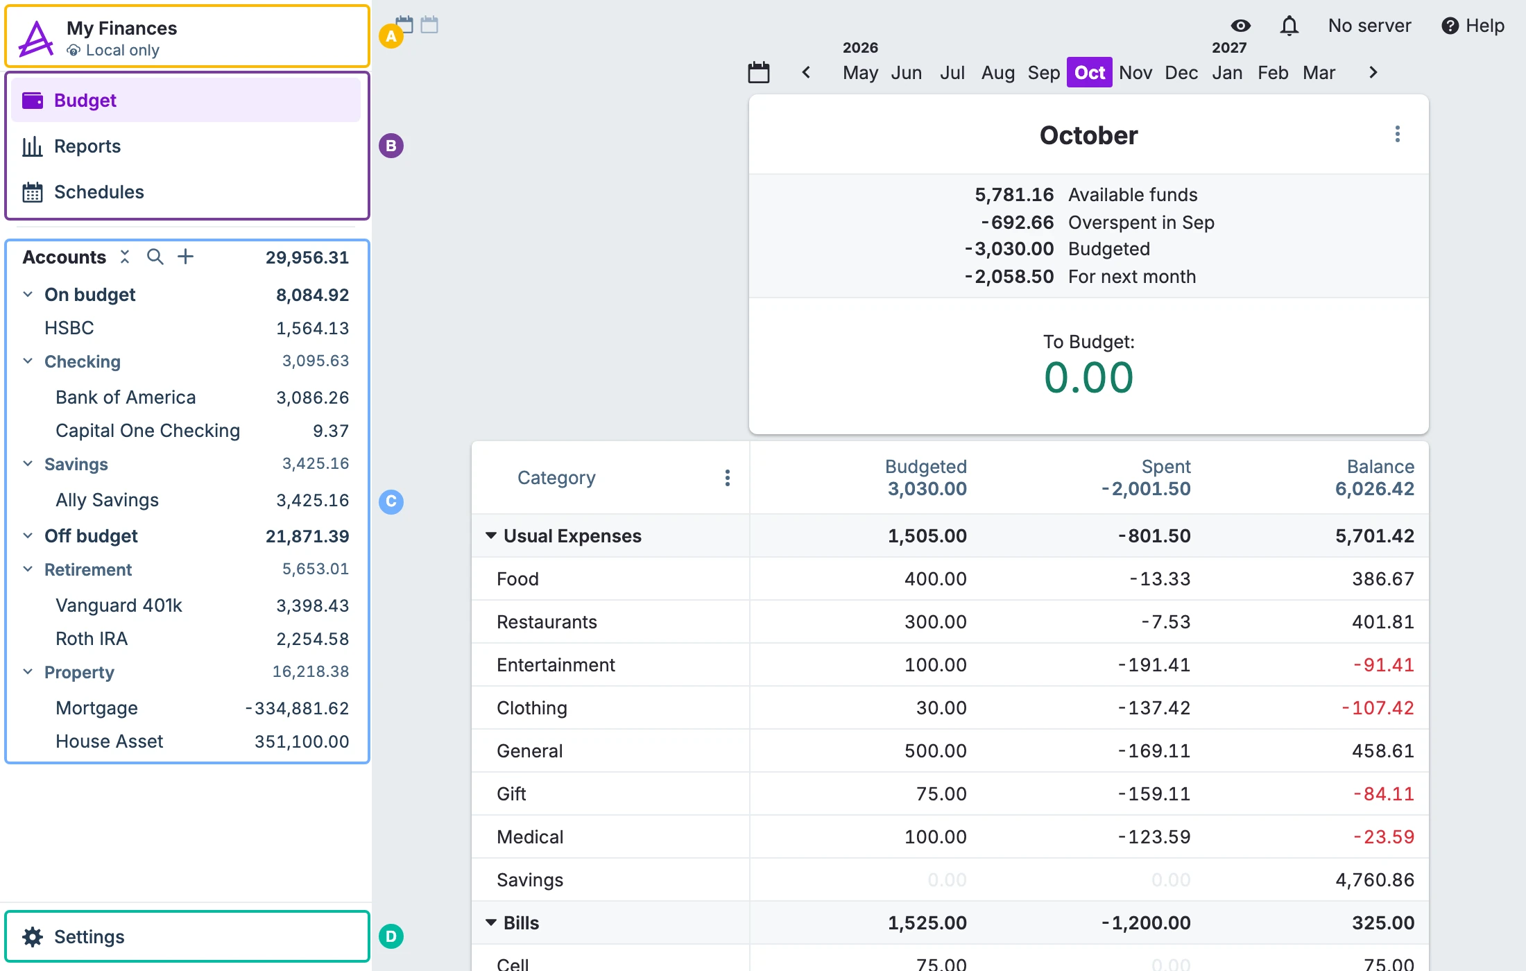Collapse the Bills category group triangle
1526x971 pixels.
pos(491,922)
